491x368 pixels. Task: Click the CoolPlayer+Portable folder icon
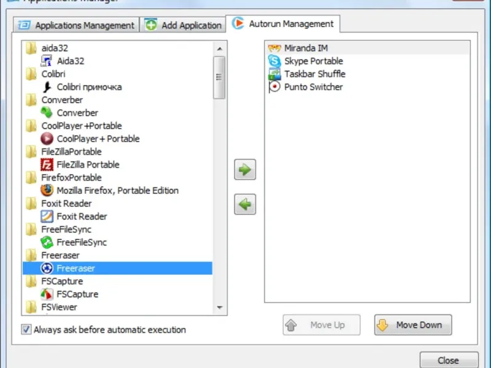tap(31, 126)
